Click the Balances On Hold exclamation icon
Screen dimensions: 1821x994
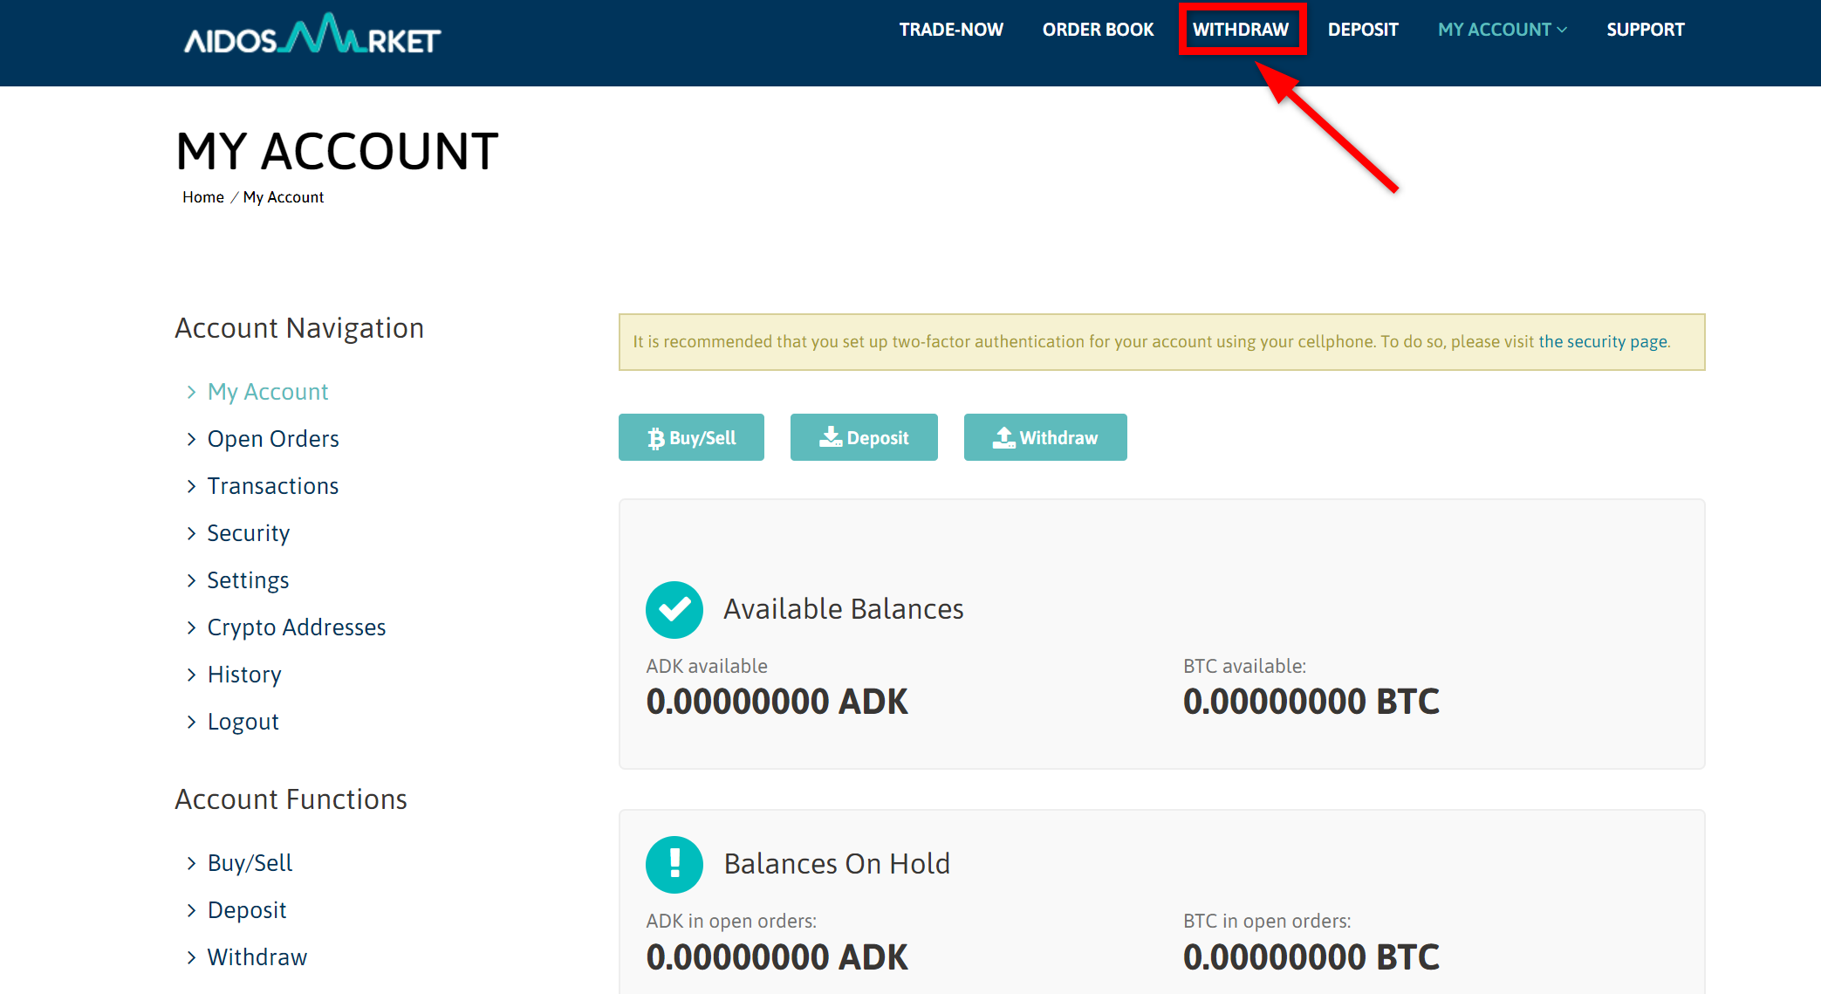tap(674, 864)
